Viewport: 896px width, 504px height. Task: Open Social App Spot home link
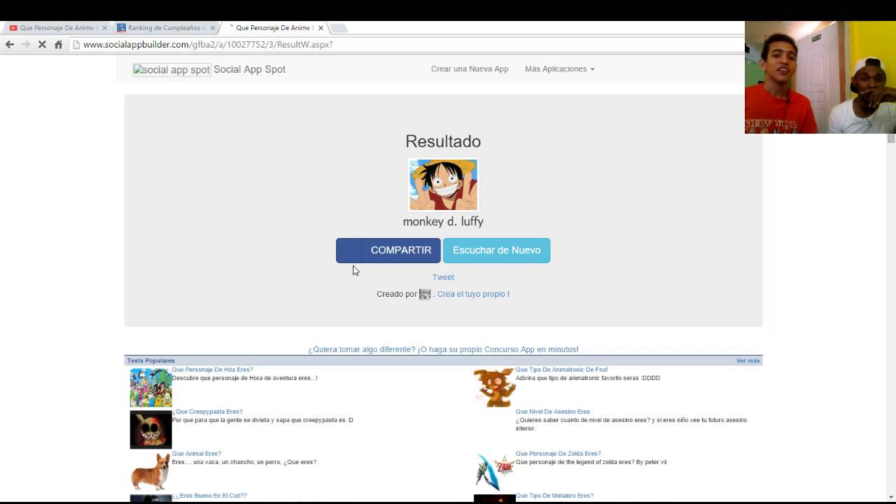(x=249, y=69)
